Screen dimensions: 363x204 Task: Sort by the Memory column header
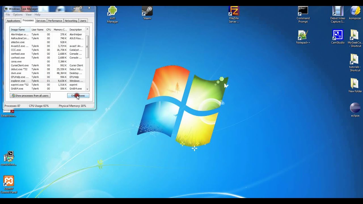[60, 29]
